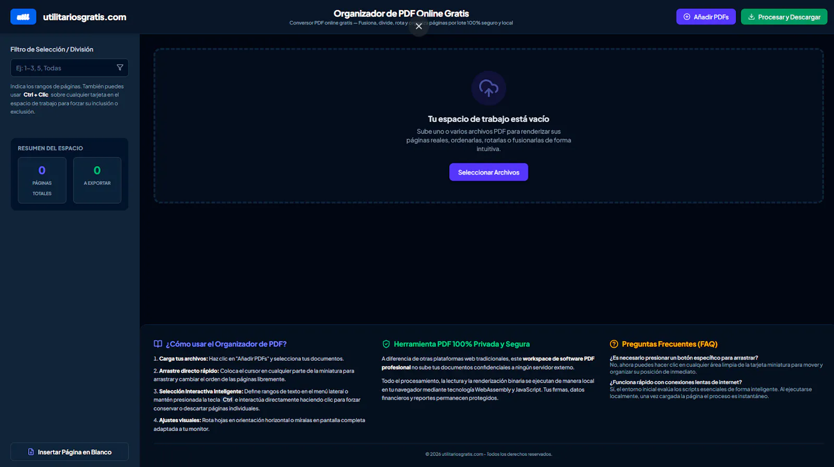The height and width of the screenshot is (467, 834).
Task: Click the 'Carga tus archivos' step text
Action: (x=249, y=359)
